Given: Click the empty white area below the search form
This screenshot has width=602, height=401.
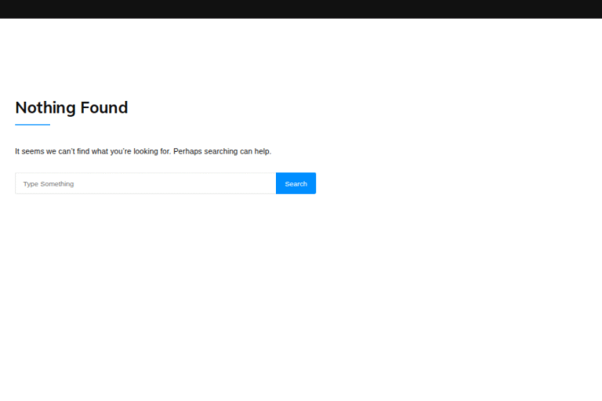Looking at the screenshot, I should (301, 298).
